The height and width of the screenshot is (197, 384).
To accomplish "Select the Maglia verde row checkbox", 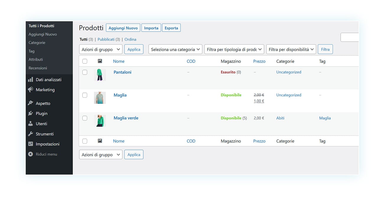I will [85, 118].
